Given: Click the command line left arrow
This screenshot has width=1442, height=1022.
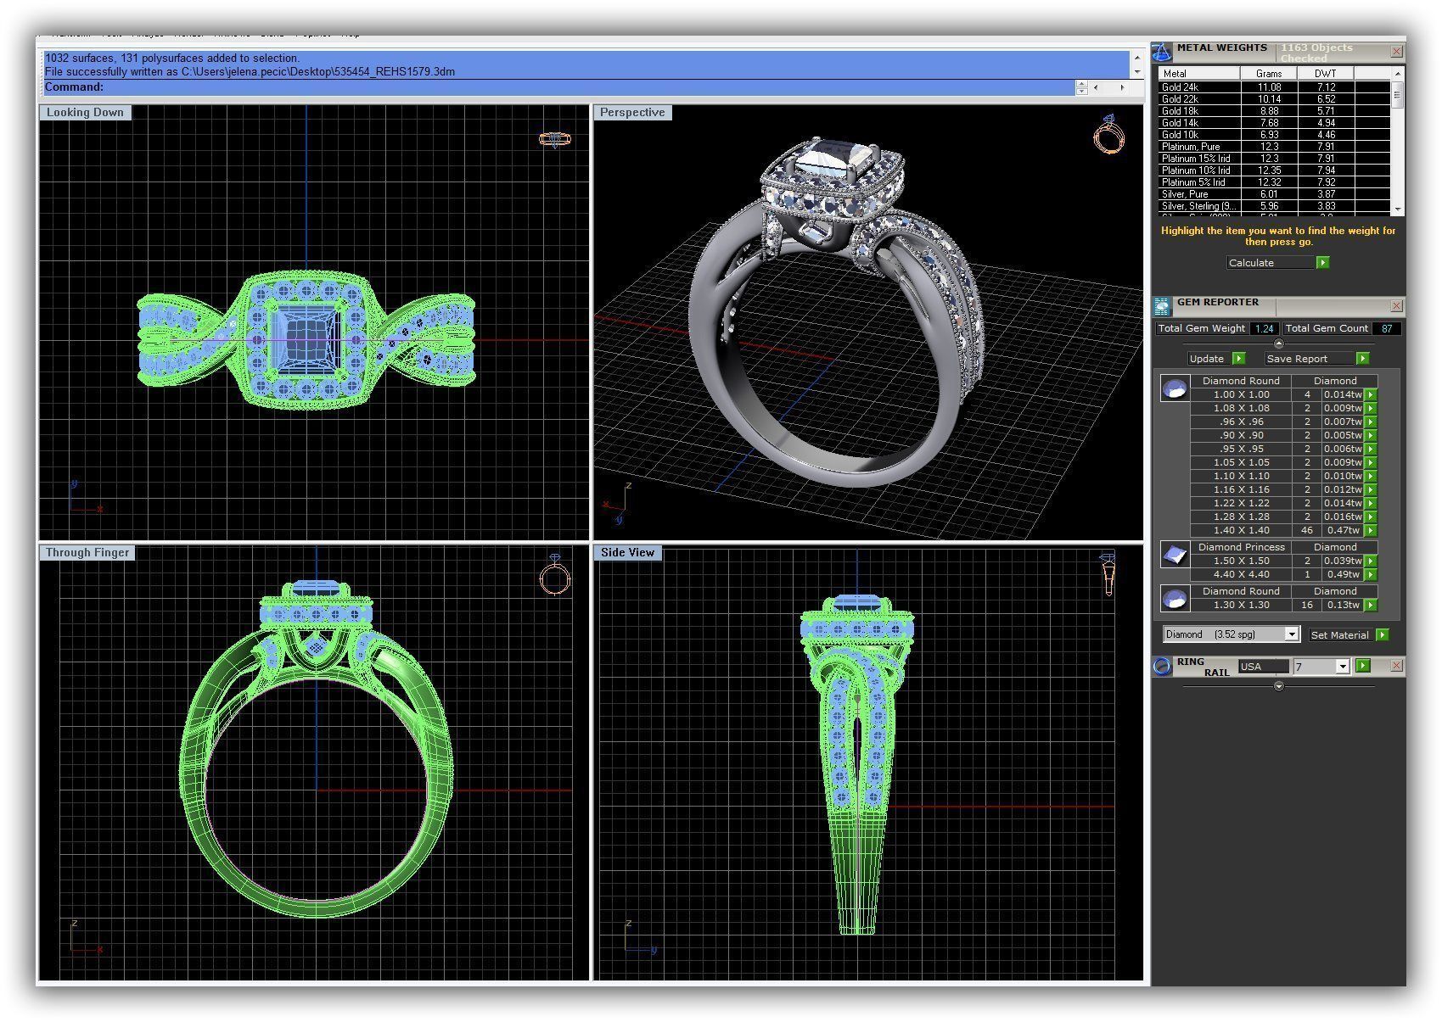Looking at the screenshot, I should [1097, 87].
